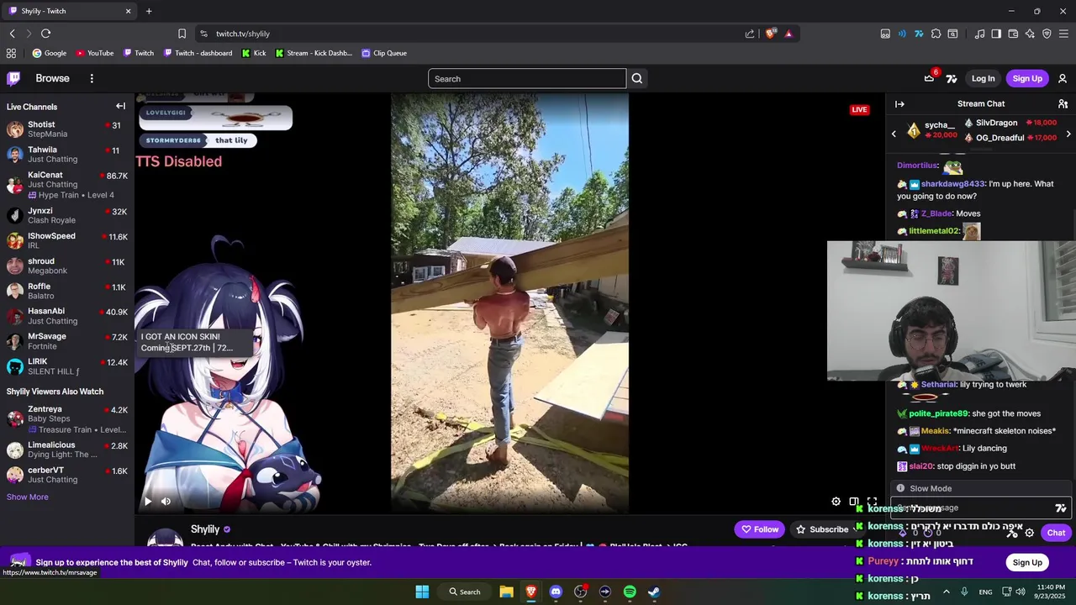Image resolution: width=1076 pixels, height=605 pixels.
Task: Reload the page
Action: coord(45,34)
